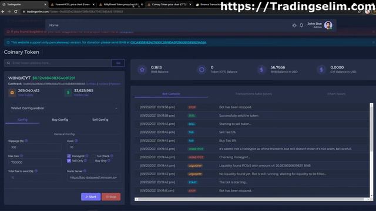Show the Gwei info tooltip icon

[x=76, y=141]
